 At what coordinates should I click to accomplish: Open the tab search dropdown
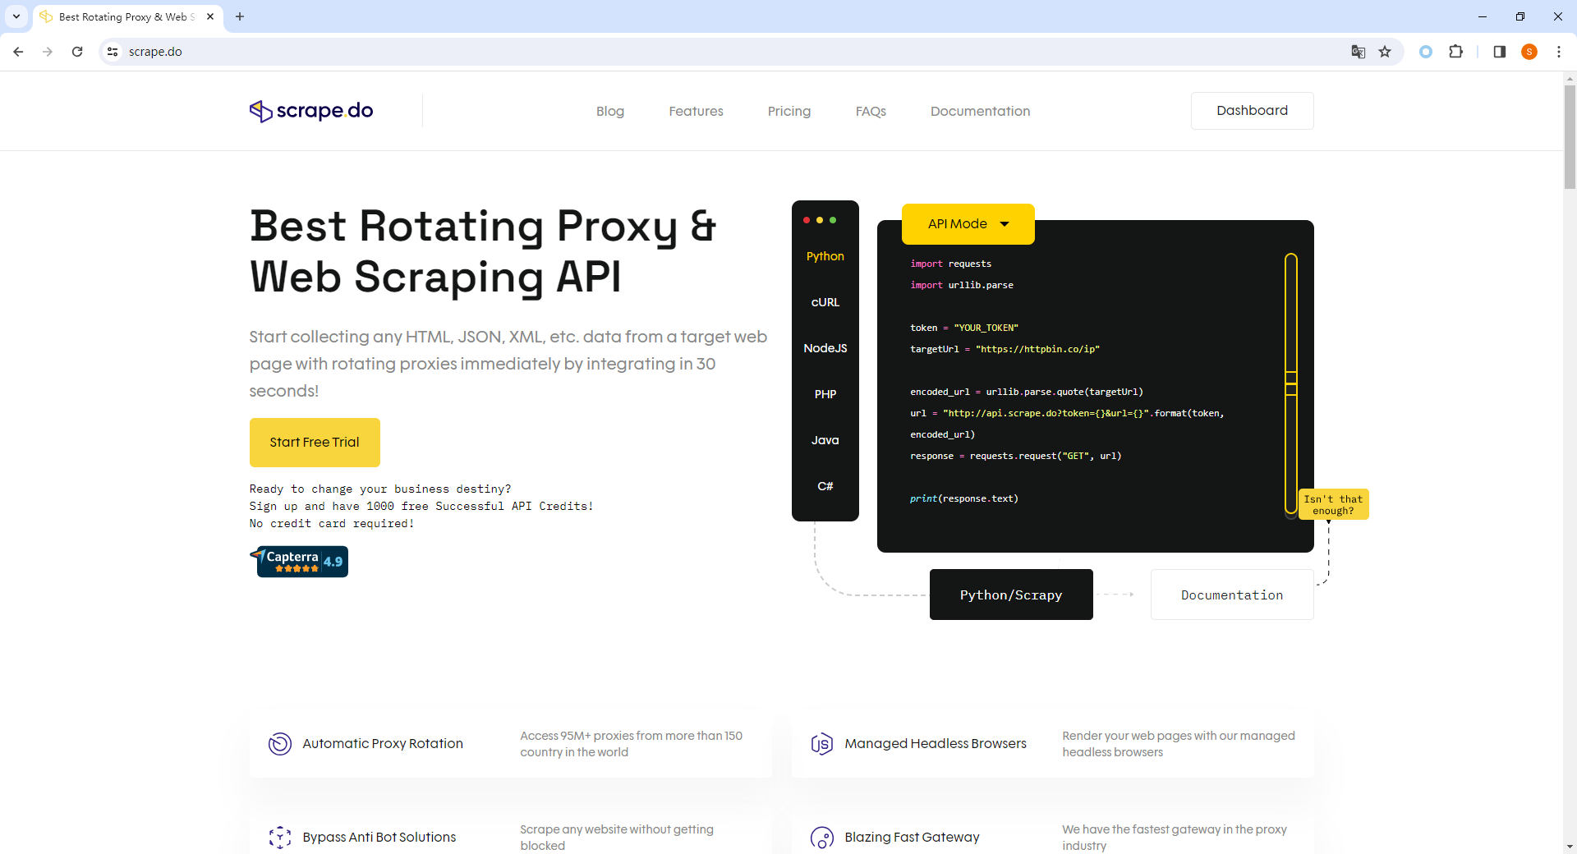(x=16, y=16)
